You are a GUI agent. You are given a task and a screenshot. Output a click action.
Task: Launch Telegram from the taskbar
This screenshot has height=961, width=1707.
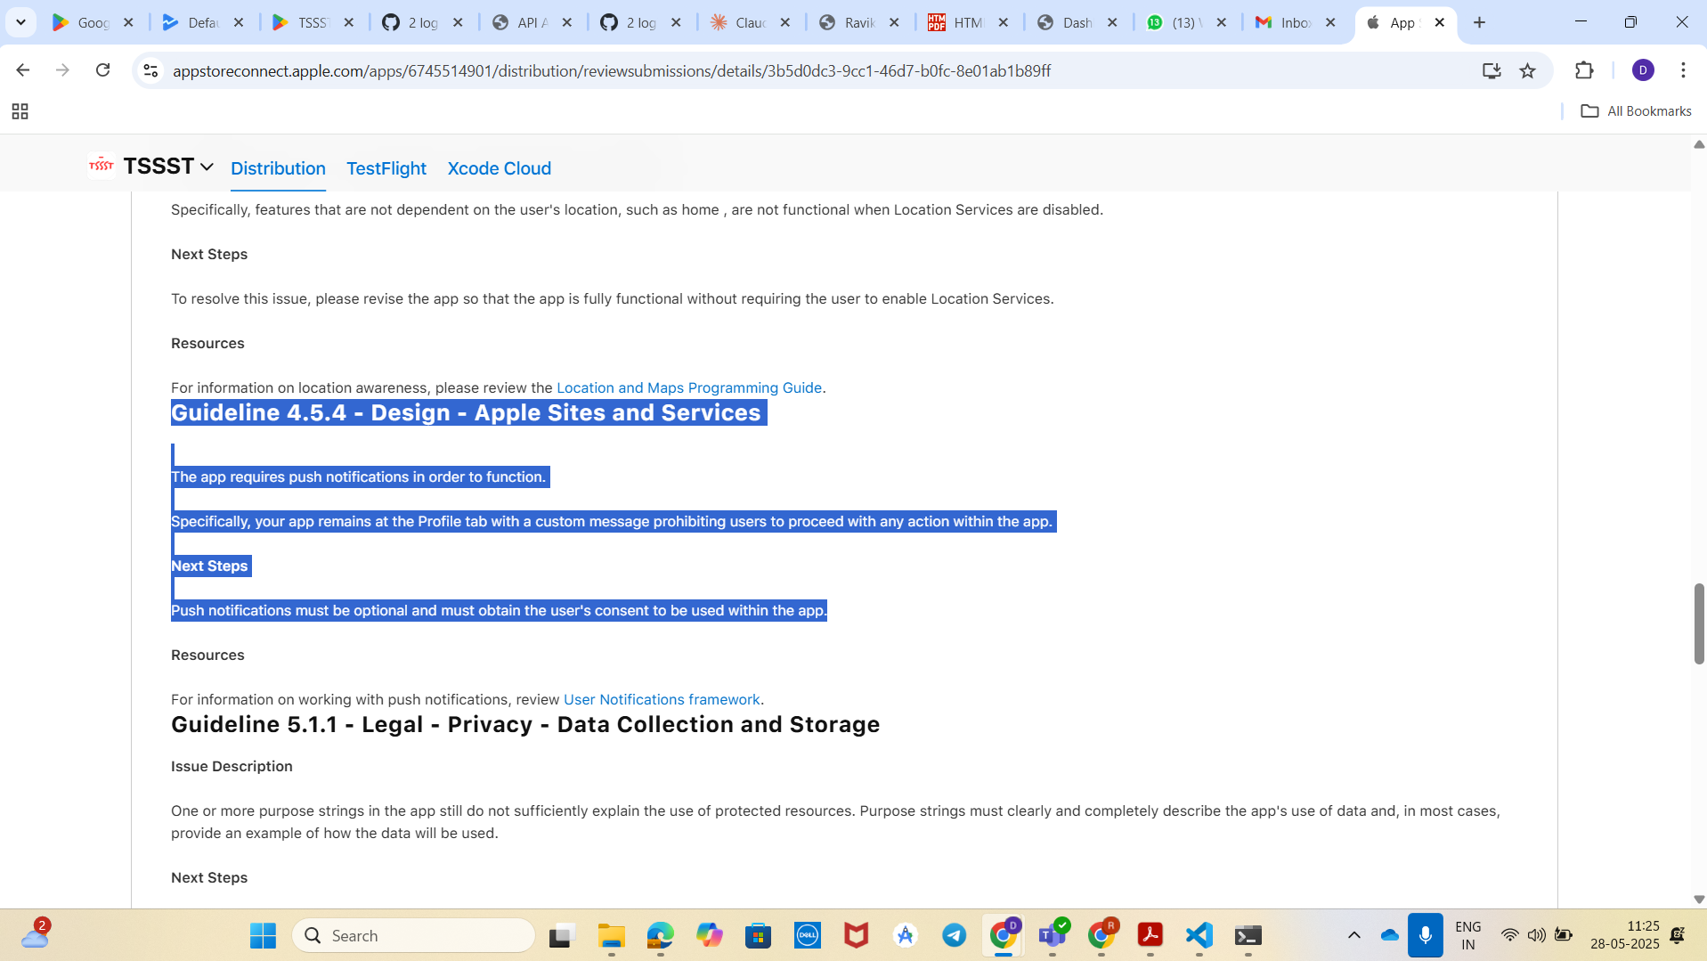click(x=955, y=935)
